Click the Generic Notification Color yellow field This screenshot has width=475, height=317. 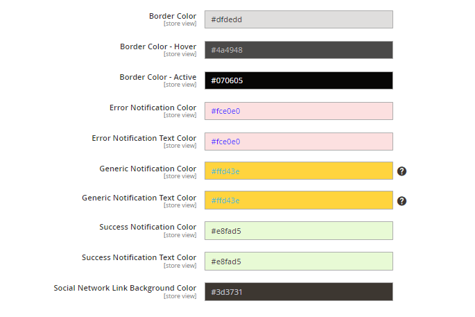298,171
